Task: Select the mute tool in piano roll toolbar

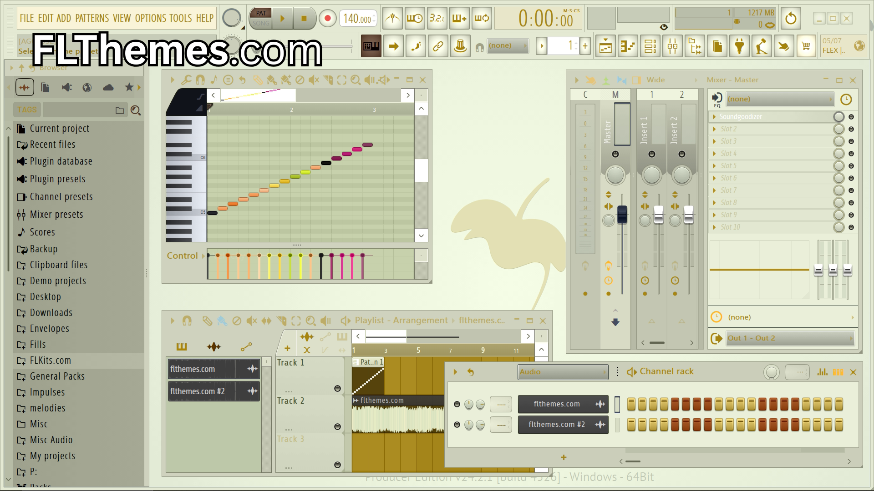Action: coord(314,80)
